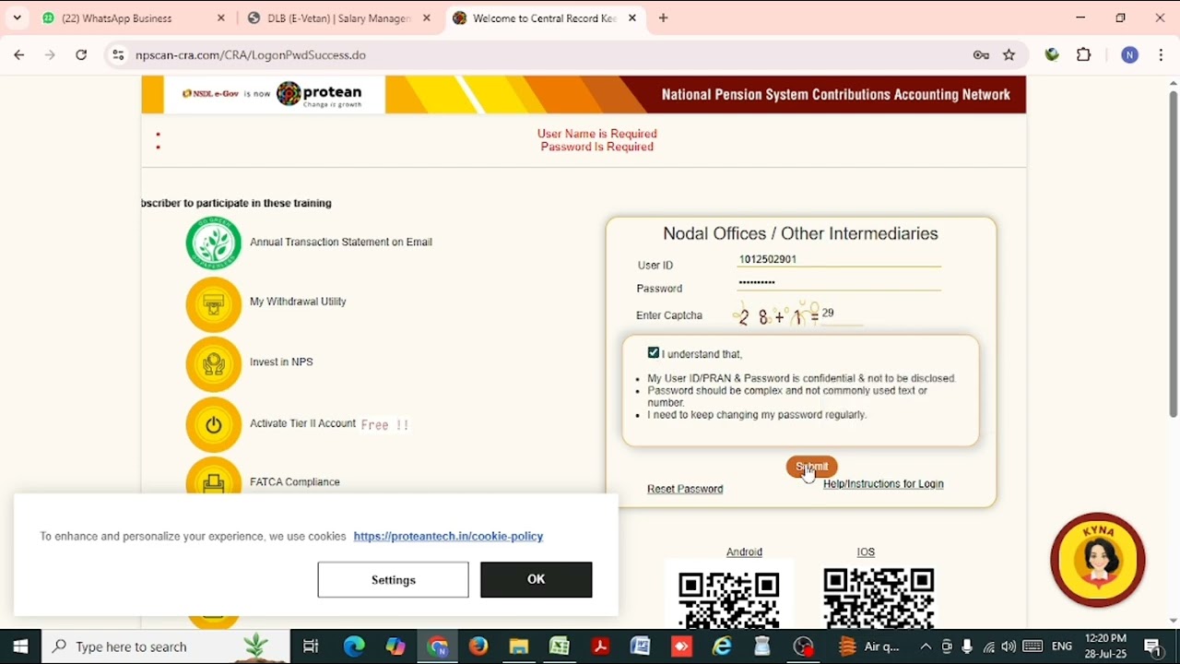Click the My Withdrawal Utility icon
Image resolution: width=1180 pixels, height=664 pixels.
(x=214, y=303)
